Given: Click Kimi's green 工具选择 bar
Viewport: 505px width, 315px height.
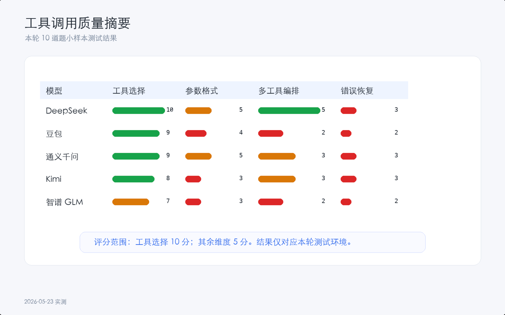Looking at the screenshot, I should coord(133,179).
